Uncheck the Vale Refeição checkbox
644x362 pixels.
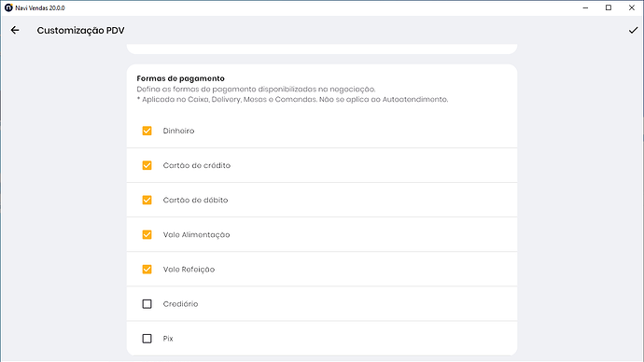(x=147, y=270)
